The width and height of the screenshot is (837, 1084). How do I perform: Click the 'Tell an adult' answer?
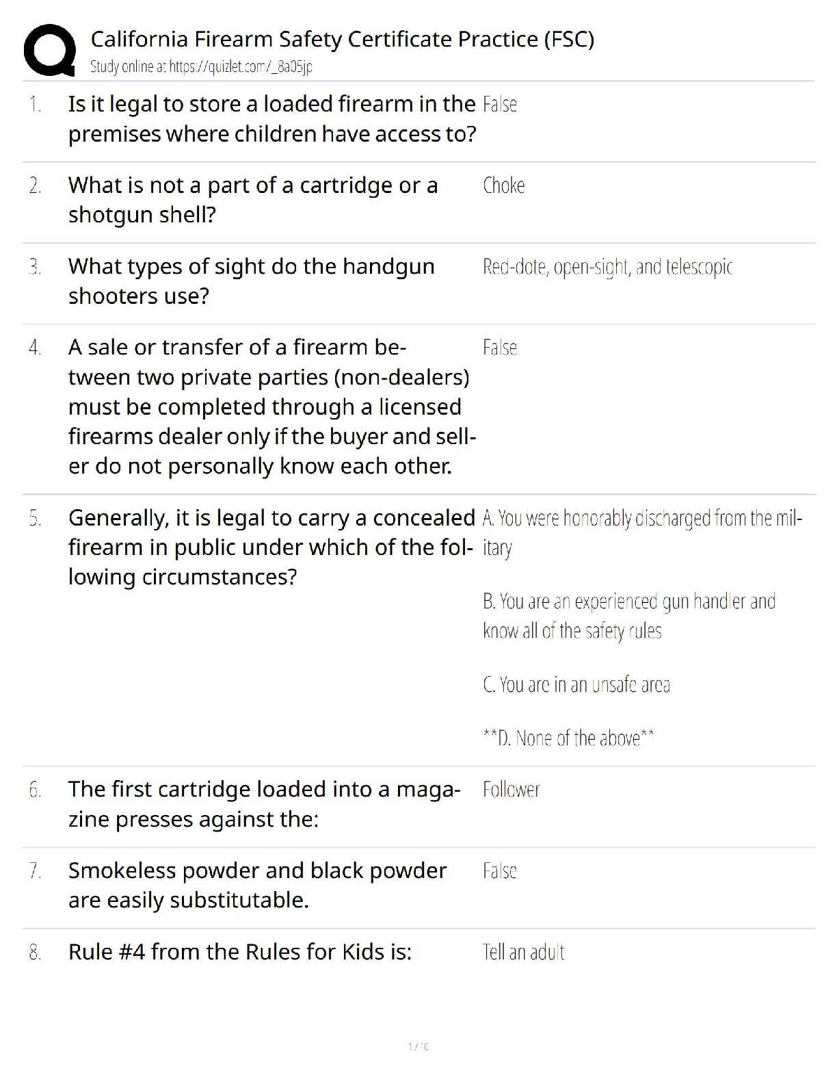[x=523, y=952]
